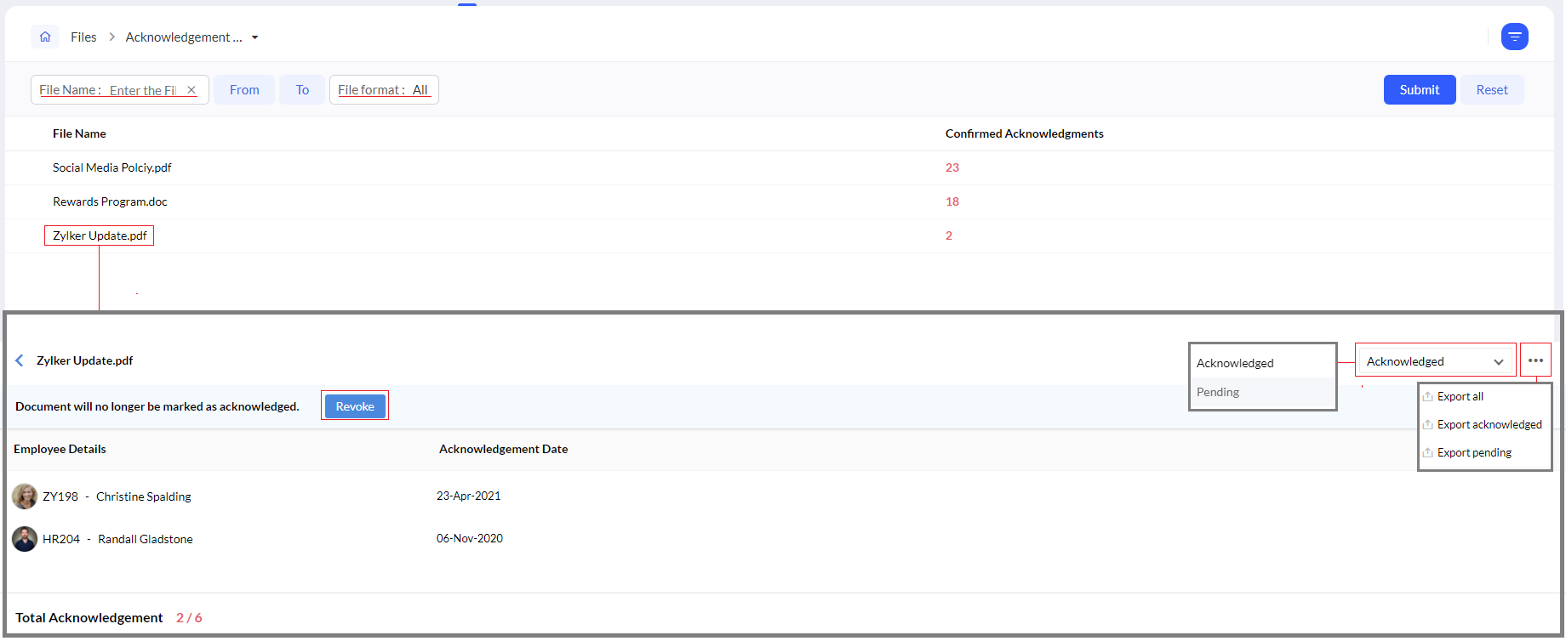
Task: Clear the File Name filter with X
Action: click(191, 90)
